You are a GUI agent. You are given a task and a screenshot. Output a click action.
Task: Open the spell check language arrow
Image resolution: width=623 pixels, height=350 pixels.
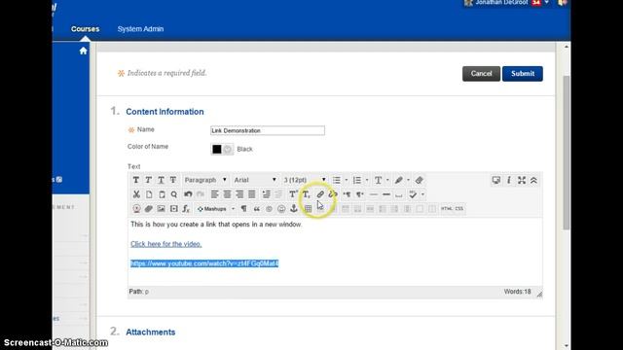(x=422, y=194)
